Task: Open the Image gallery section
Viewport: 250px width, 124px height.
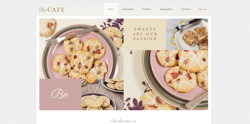Action: (x=166, y=9)
